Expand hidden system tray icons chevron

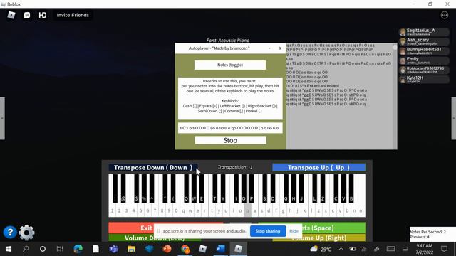coord(341,249)
